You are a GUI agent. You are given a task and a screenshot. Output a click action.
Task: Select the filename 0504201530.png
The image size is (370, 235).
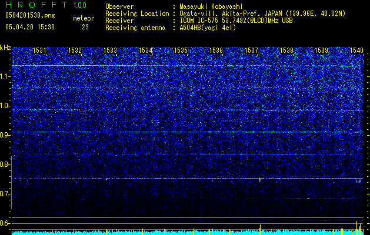30,15
